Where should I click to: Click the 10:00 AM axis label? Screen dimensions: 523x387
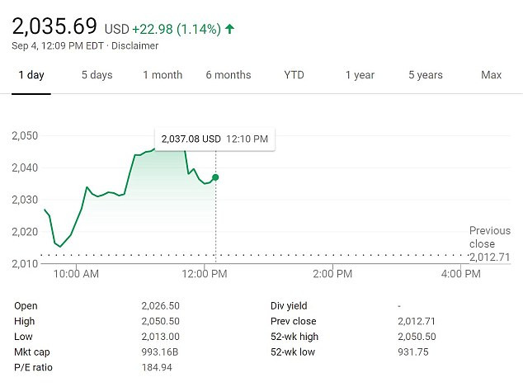[x=77, y=273]
